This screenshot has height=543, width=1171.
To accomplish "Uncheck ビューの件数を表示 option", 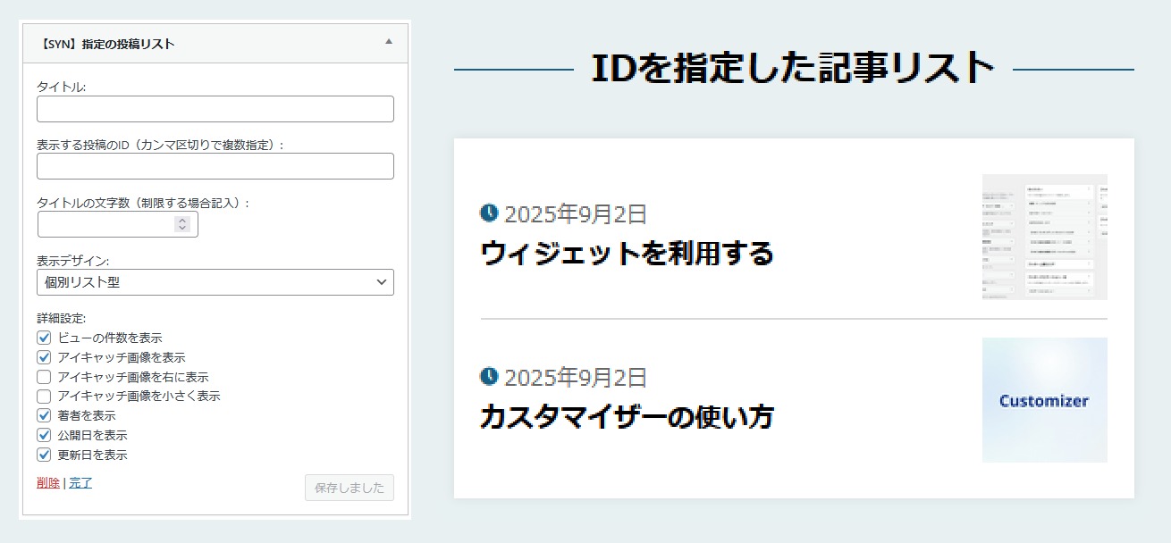I will pos(43,338).
